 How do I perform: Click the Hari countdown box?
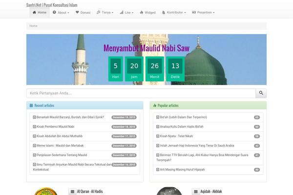tap(115, 69)
